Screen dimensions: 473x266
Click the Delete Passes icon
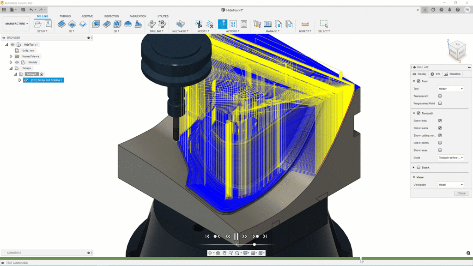[210, 24]
